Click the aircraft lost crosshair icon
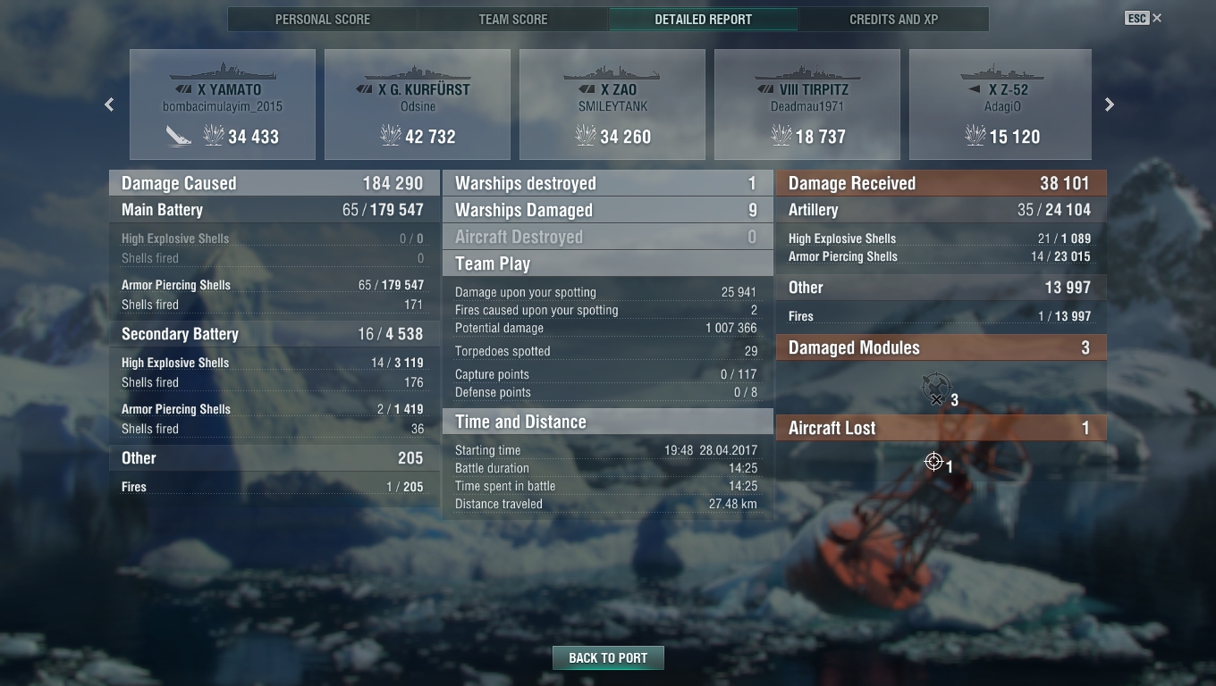Image resolution: width=1216 pixels, height=686 pixels. (933, 462)
